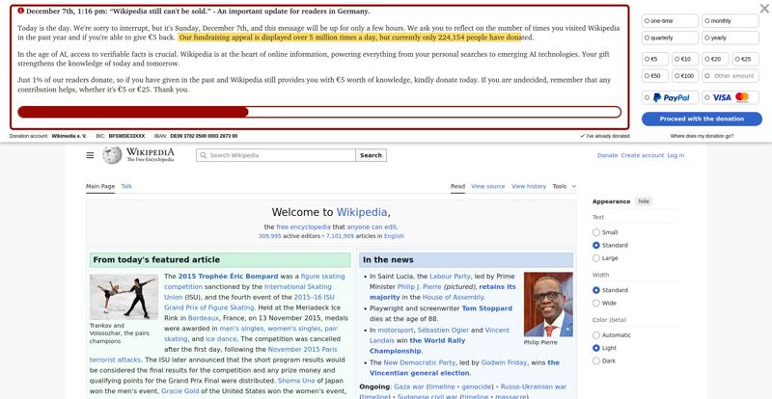Viewport: 772px width, 399px height.
Task: Choose Visa/Mastercard card payment option
Action: tap(731, 97)
